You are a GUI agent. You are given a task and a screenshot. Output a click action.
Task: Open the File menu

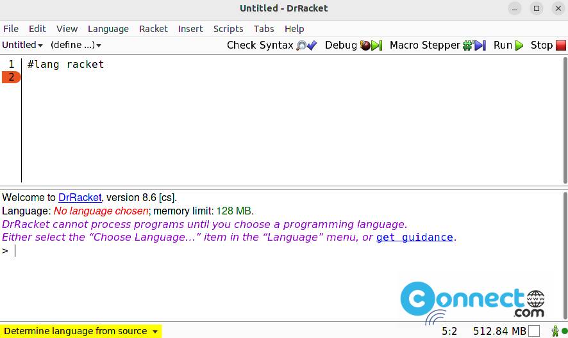tap(11, 29)
